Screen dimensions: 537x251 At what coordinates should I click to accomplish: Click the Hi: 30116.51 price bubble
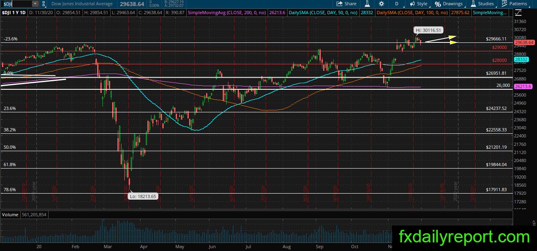click(x=428, y=30)
